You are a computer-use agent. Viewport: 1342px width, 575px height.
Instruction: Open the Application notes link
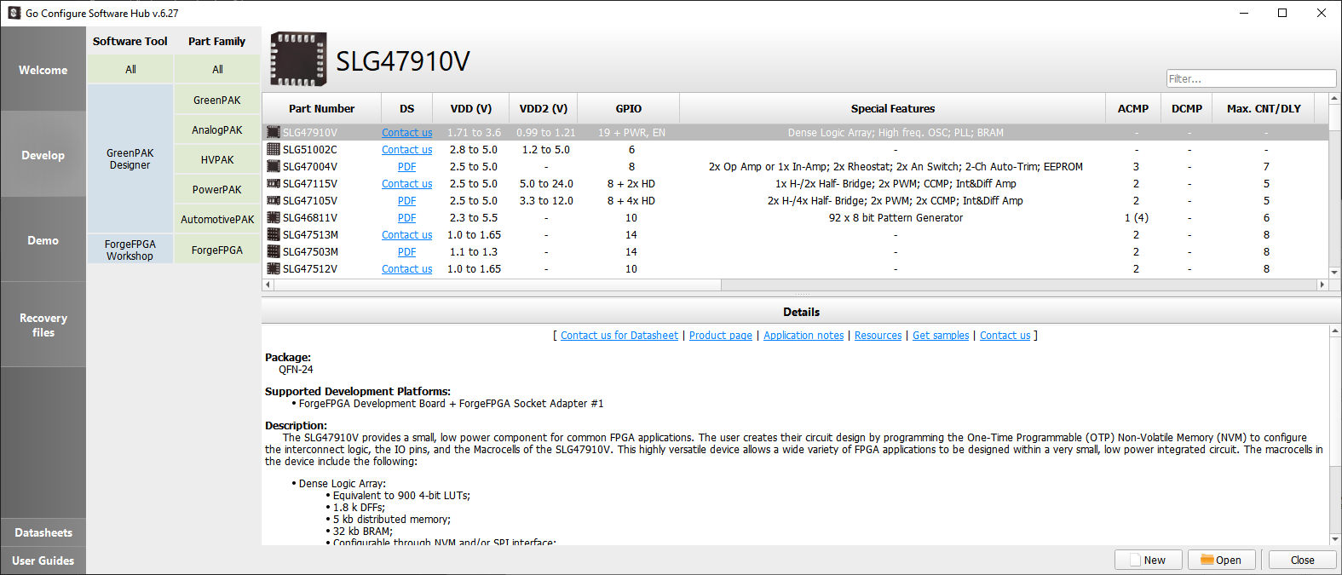(803, 336)
